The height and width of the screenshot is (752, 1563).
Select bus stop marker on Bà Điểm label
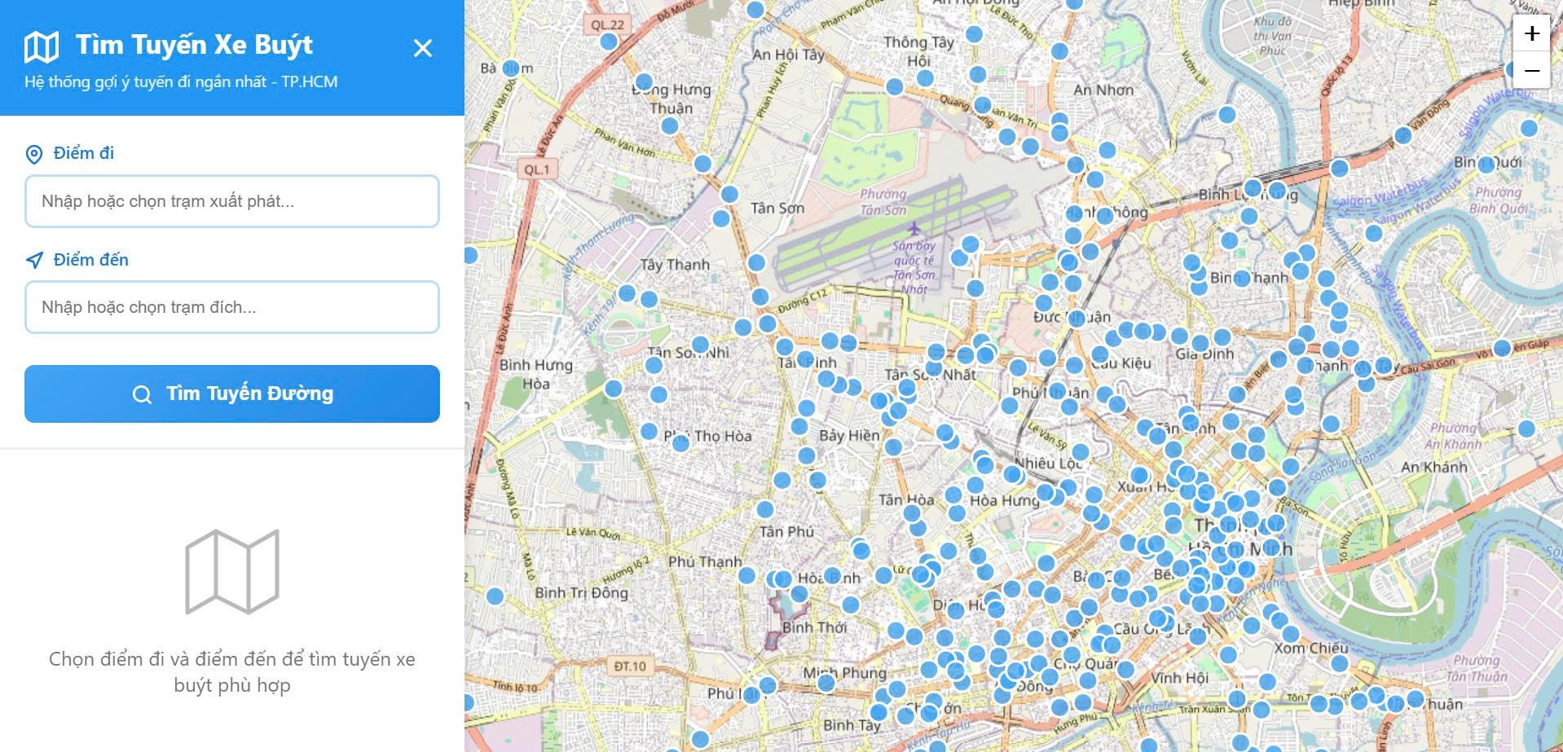click(512, 68)
